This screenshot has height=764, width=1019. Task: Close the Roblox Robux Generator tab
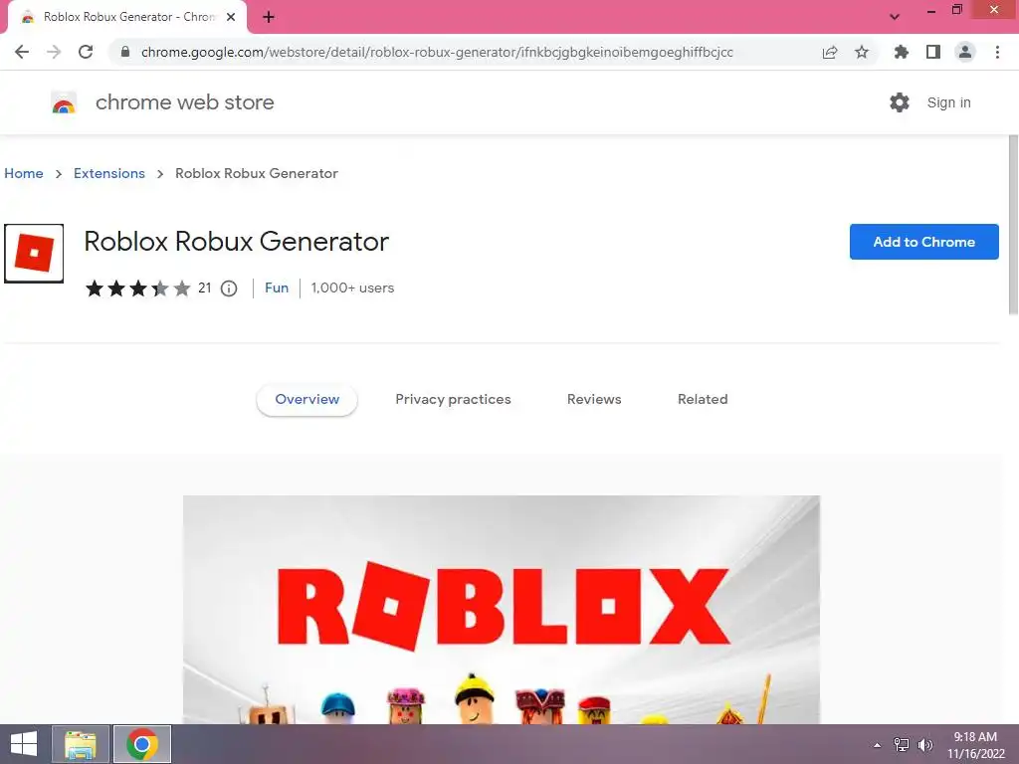(x=231, y=18)
